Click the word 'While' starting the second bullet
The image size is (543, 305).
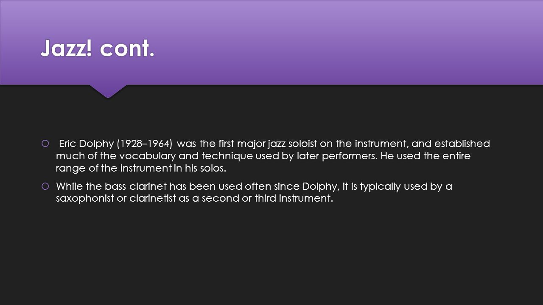coord(69,186)
